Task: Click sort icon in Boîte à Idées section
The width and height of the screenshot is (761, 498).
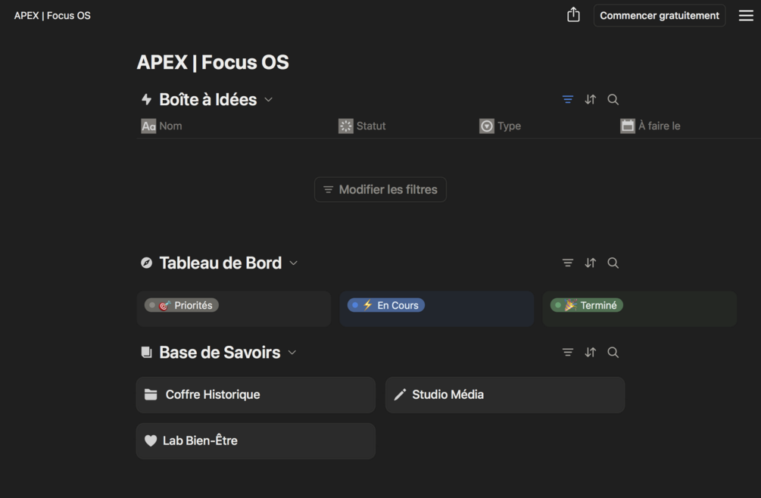Action: tap(590, 99)
